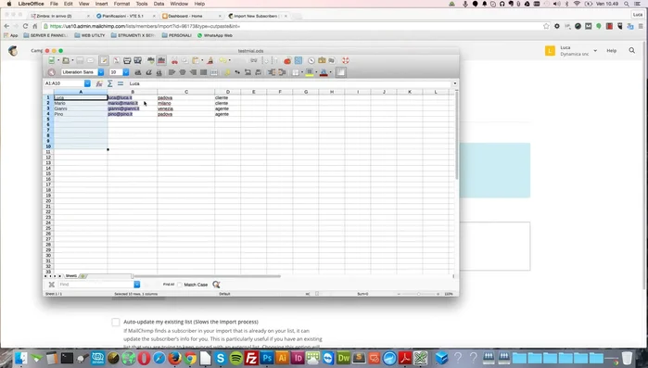The height and width of the screenshot is (368, 648).
Task: Adjust the zoom slider in status bar
Action: coord(418,294)
